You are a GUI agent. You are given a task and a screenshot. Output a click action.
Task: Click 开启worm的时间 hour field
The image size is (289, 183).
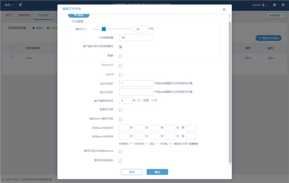[155, 128]
